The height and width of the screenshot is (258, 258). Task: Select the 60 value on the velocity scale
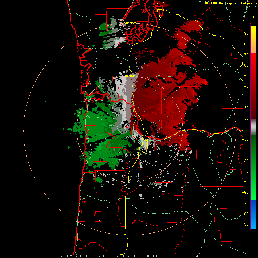(x=246, y=65)
